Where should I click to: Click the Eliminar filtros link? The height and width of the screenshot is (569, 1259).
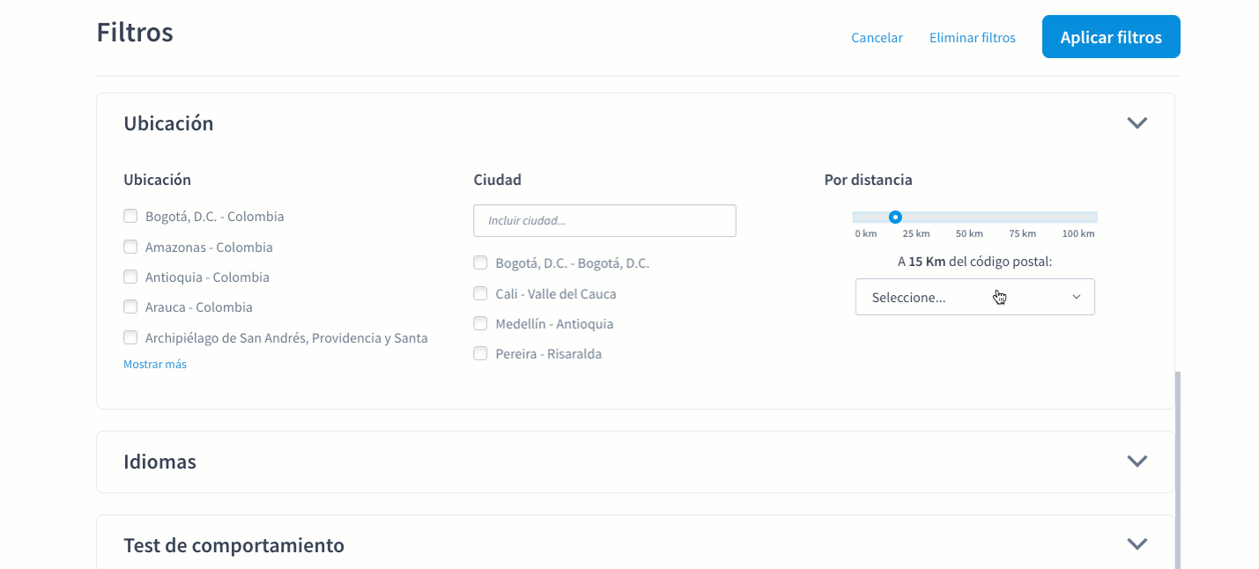pyautogui.click(x=972, y=37)
